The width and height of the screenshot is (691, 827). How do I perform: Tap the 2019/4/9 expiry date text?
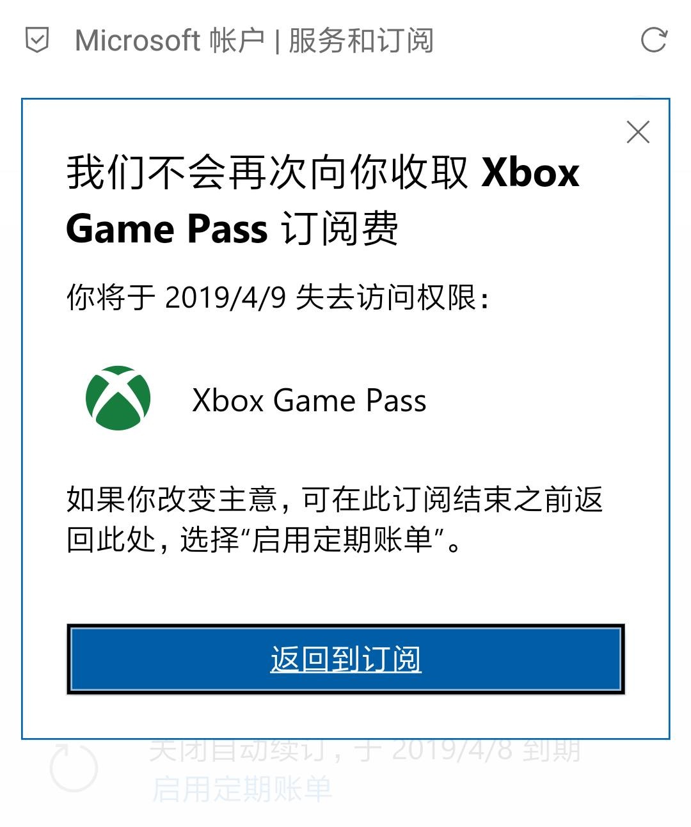click(x=225, y=297)
